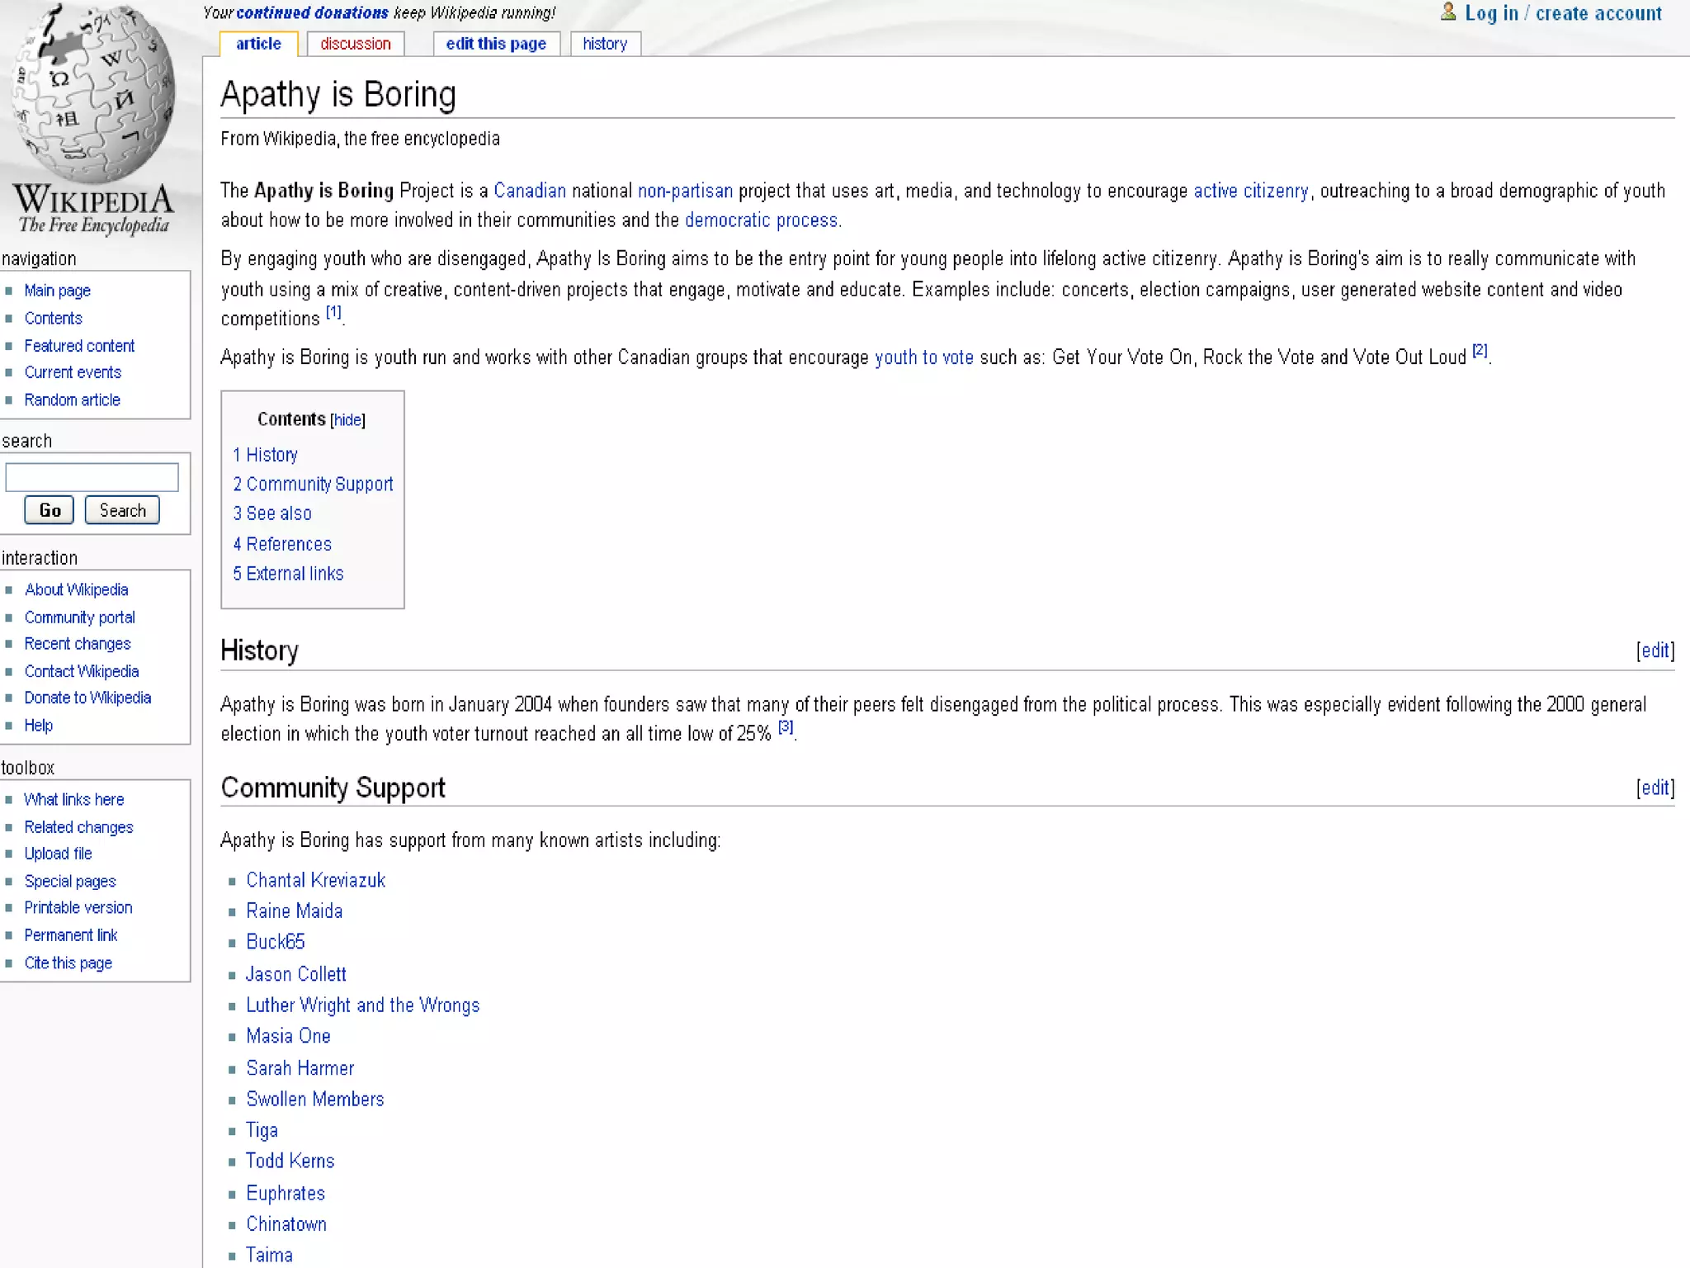This screenshot has width=1690, height=1268.
Task: Click the sidebar search input field
Action: [92, 477]
